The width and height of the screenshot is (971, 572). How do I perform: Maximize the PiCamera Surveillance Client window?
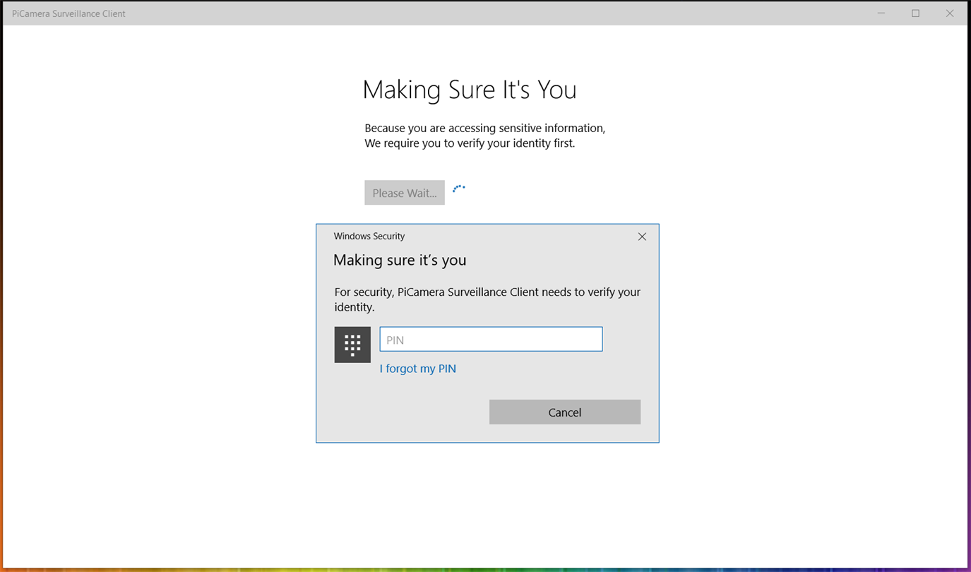click(x=915, y=13)
